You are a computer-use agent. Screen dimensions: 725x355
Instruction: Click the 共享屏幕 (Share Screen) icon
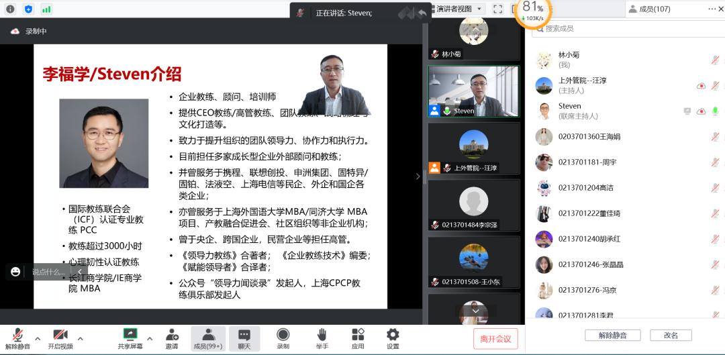(x=130, y=335)
